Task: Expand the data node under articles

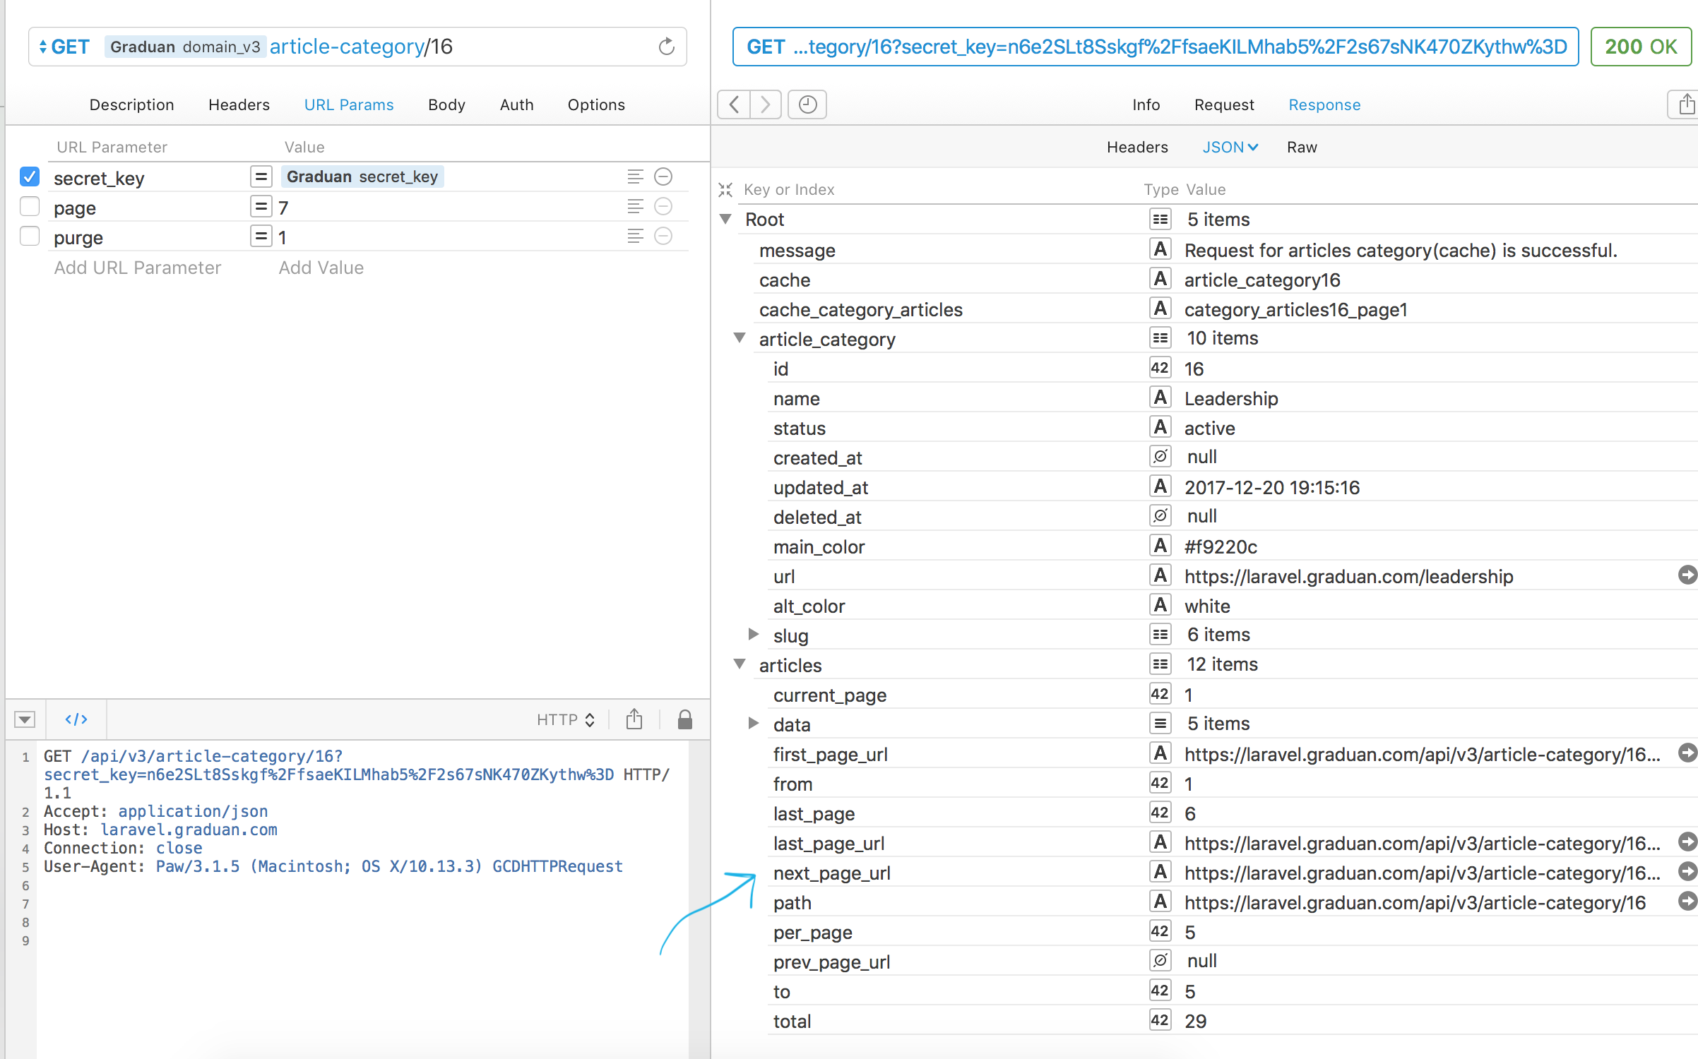Action: pos(754,724)
